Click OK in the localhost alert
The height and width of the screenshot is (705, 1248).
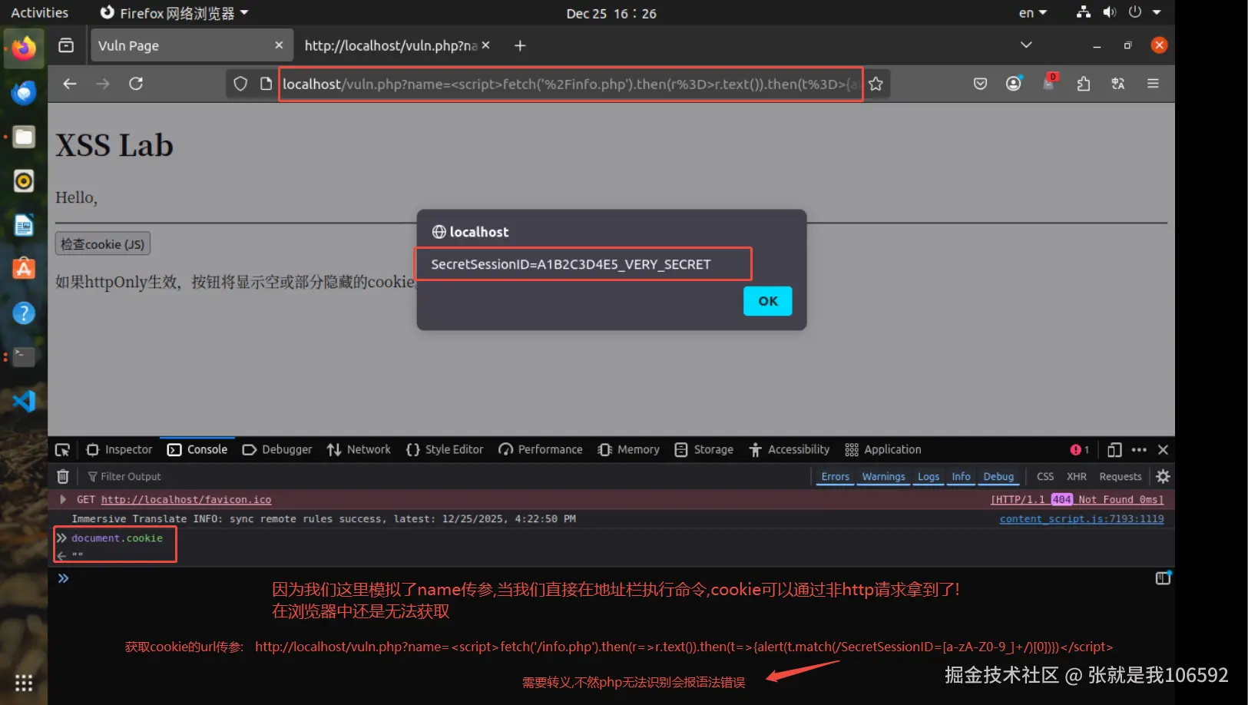click(x=768, y=301)
